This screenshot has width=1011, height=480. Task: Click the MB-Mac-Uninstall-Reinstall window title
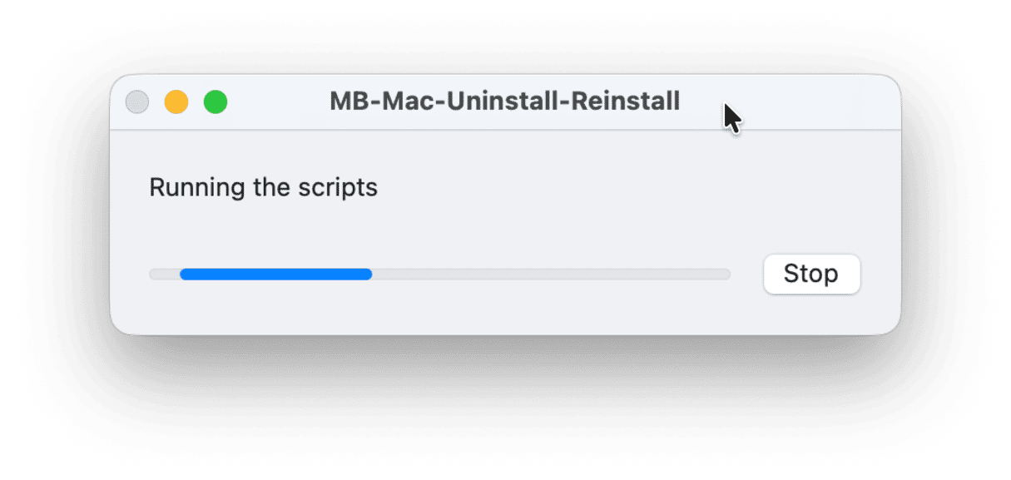click(x=504, y=102)
